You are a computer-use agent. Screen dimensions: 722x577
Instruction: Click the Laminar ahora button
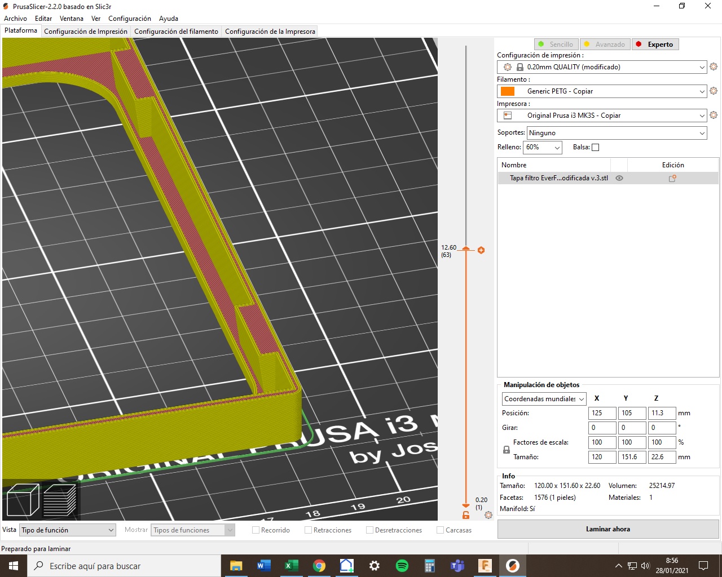click(x=607, y=529)
